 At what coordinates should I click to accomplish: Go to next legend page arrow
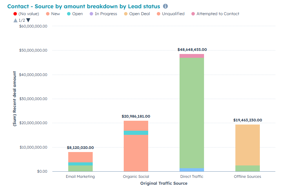pos(29,20)
